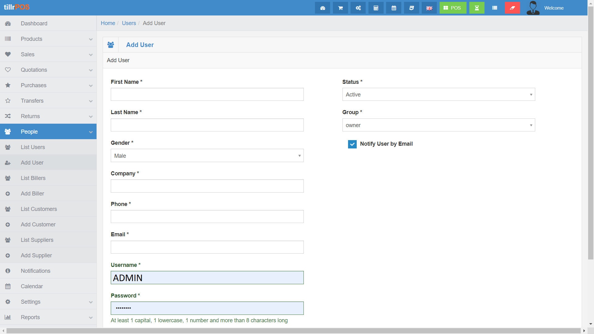Image resolution: width=594 pixels, height=334 pixels.
Task: Click the green hourglass icon
Action: click(477, 8)
